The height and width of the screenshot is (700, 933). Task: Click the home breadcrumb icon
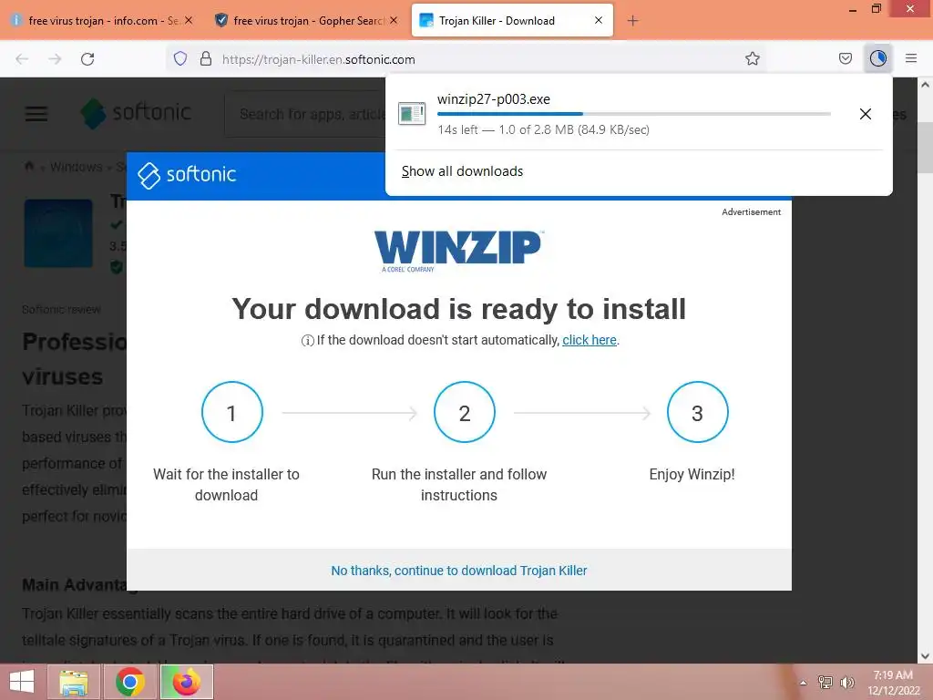point(28,166)
